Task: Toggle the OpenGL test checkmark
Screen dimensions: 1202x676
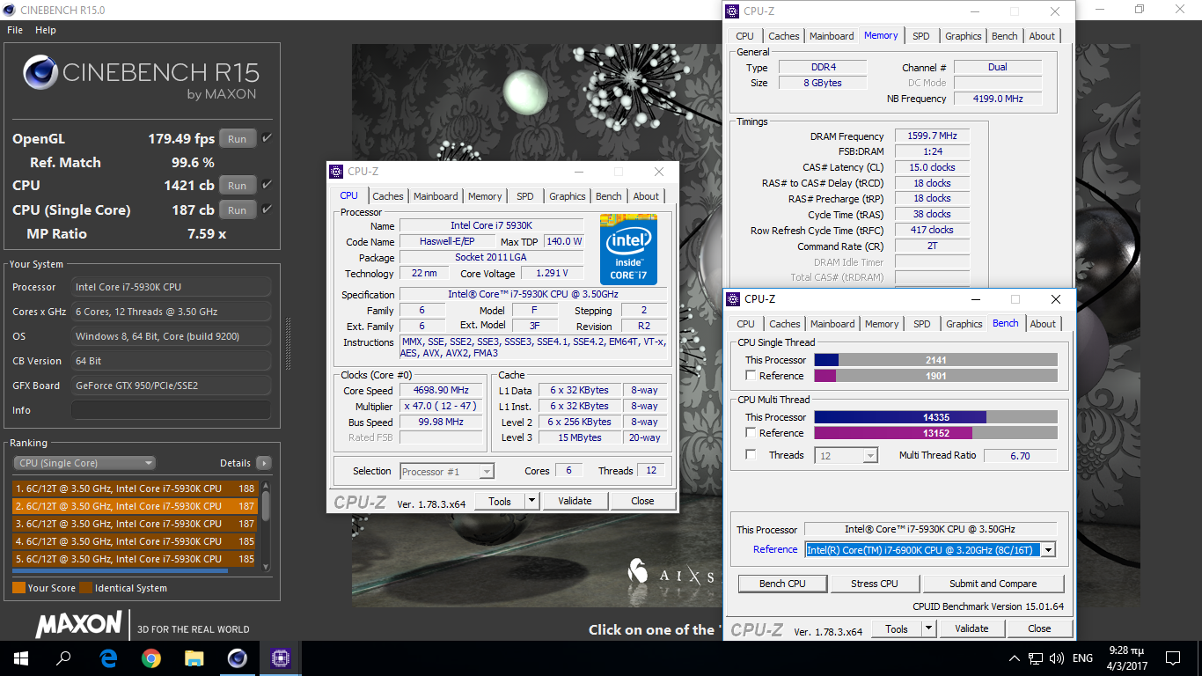Action: coord(267,138)
